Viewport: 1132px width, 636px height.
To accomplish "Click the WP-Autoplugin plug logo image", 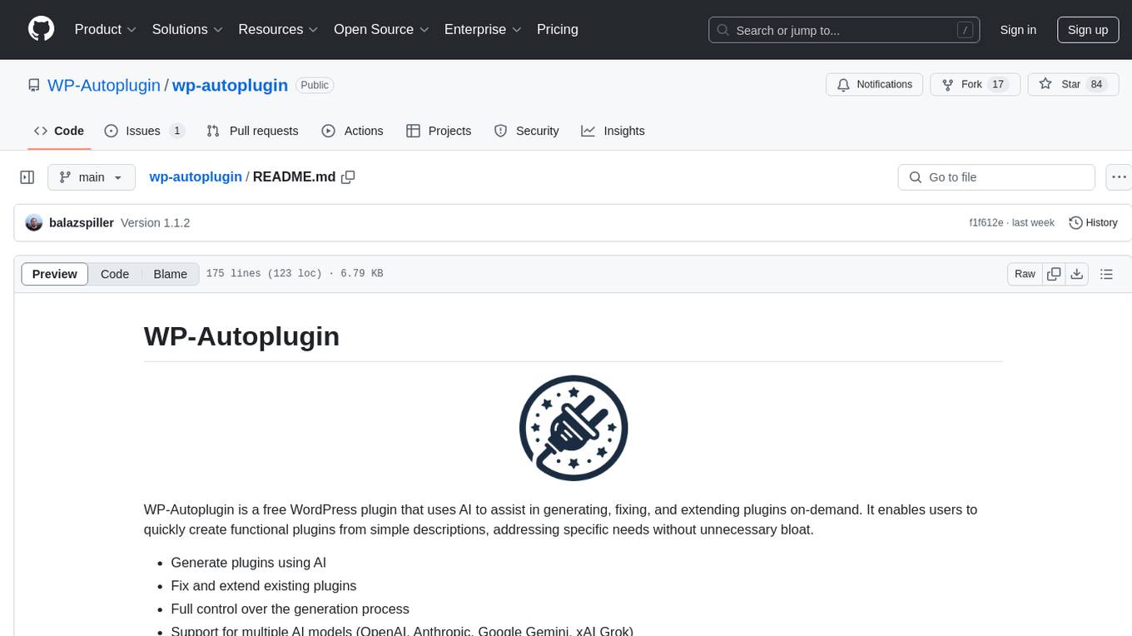I will (573, 427).
